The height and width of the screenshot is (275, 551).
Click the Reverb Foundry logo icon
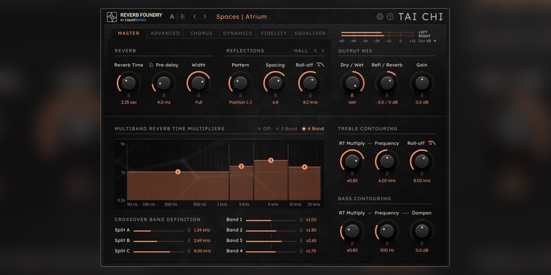click(x=112, y=17)
